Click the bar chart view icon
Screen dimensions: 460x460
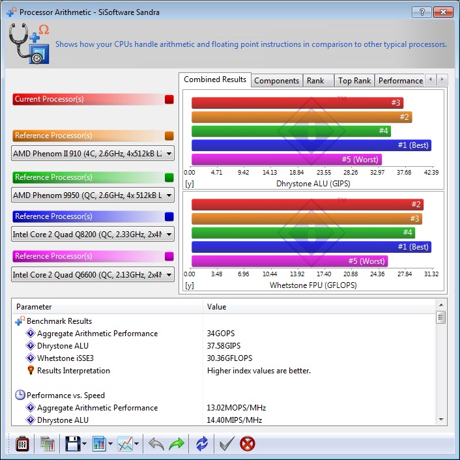click(99, 443)
